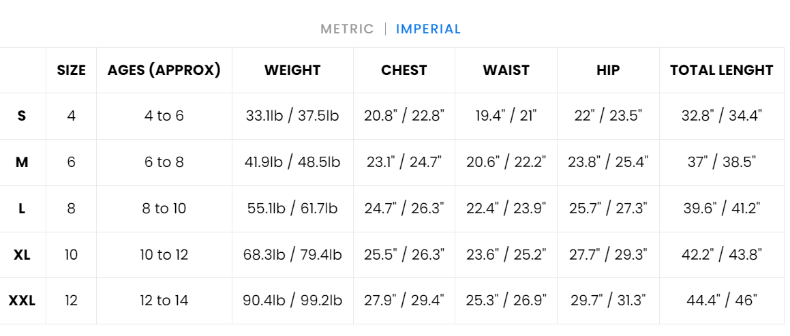Viewport: 790px width, 336px height.
Task: Select the L size row label
Action: click(22, 209)
